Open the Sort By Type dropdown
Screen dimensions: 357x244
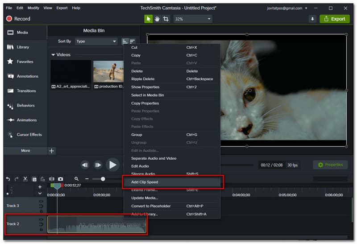point(95,41)
